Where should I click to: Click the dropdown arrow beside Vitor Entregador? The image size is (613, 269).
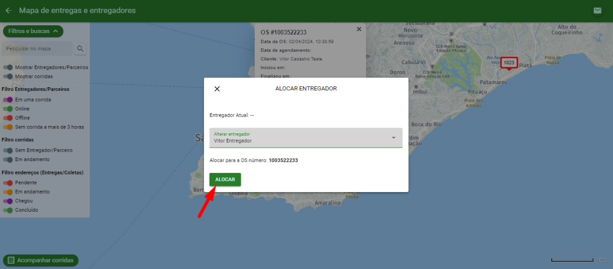pos(393,138)
